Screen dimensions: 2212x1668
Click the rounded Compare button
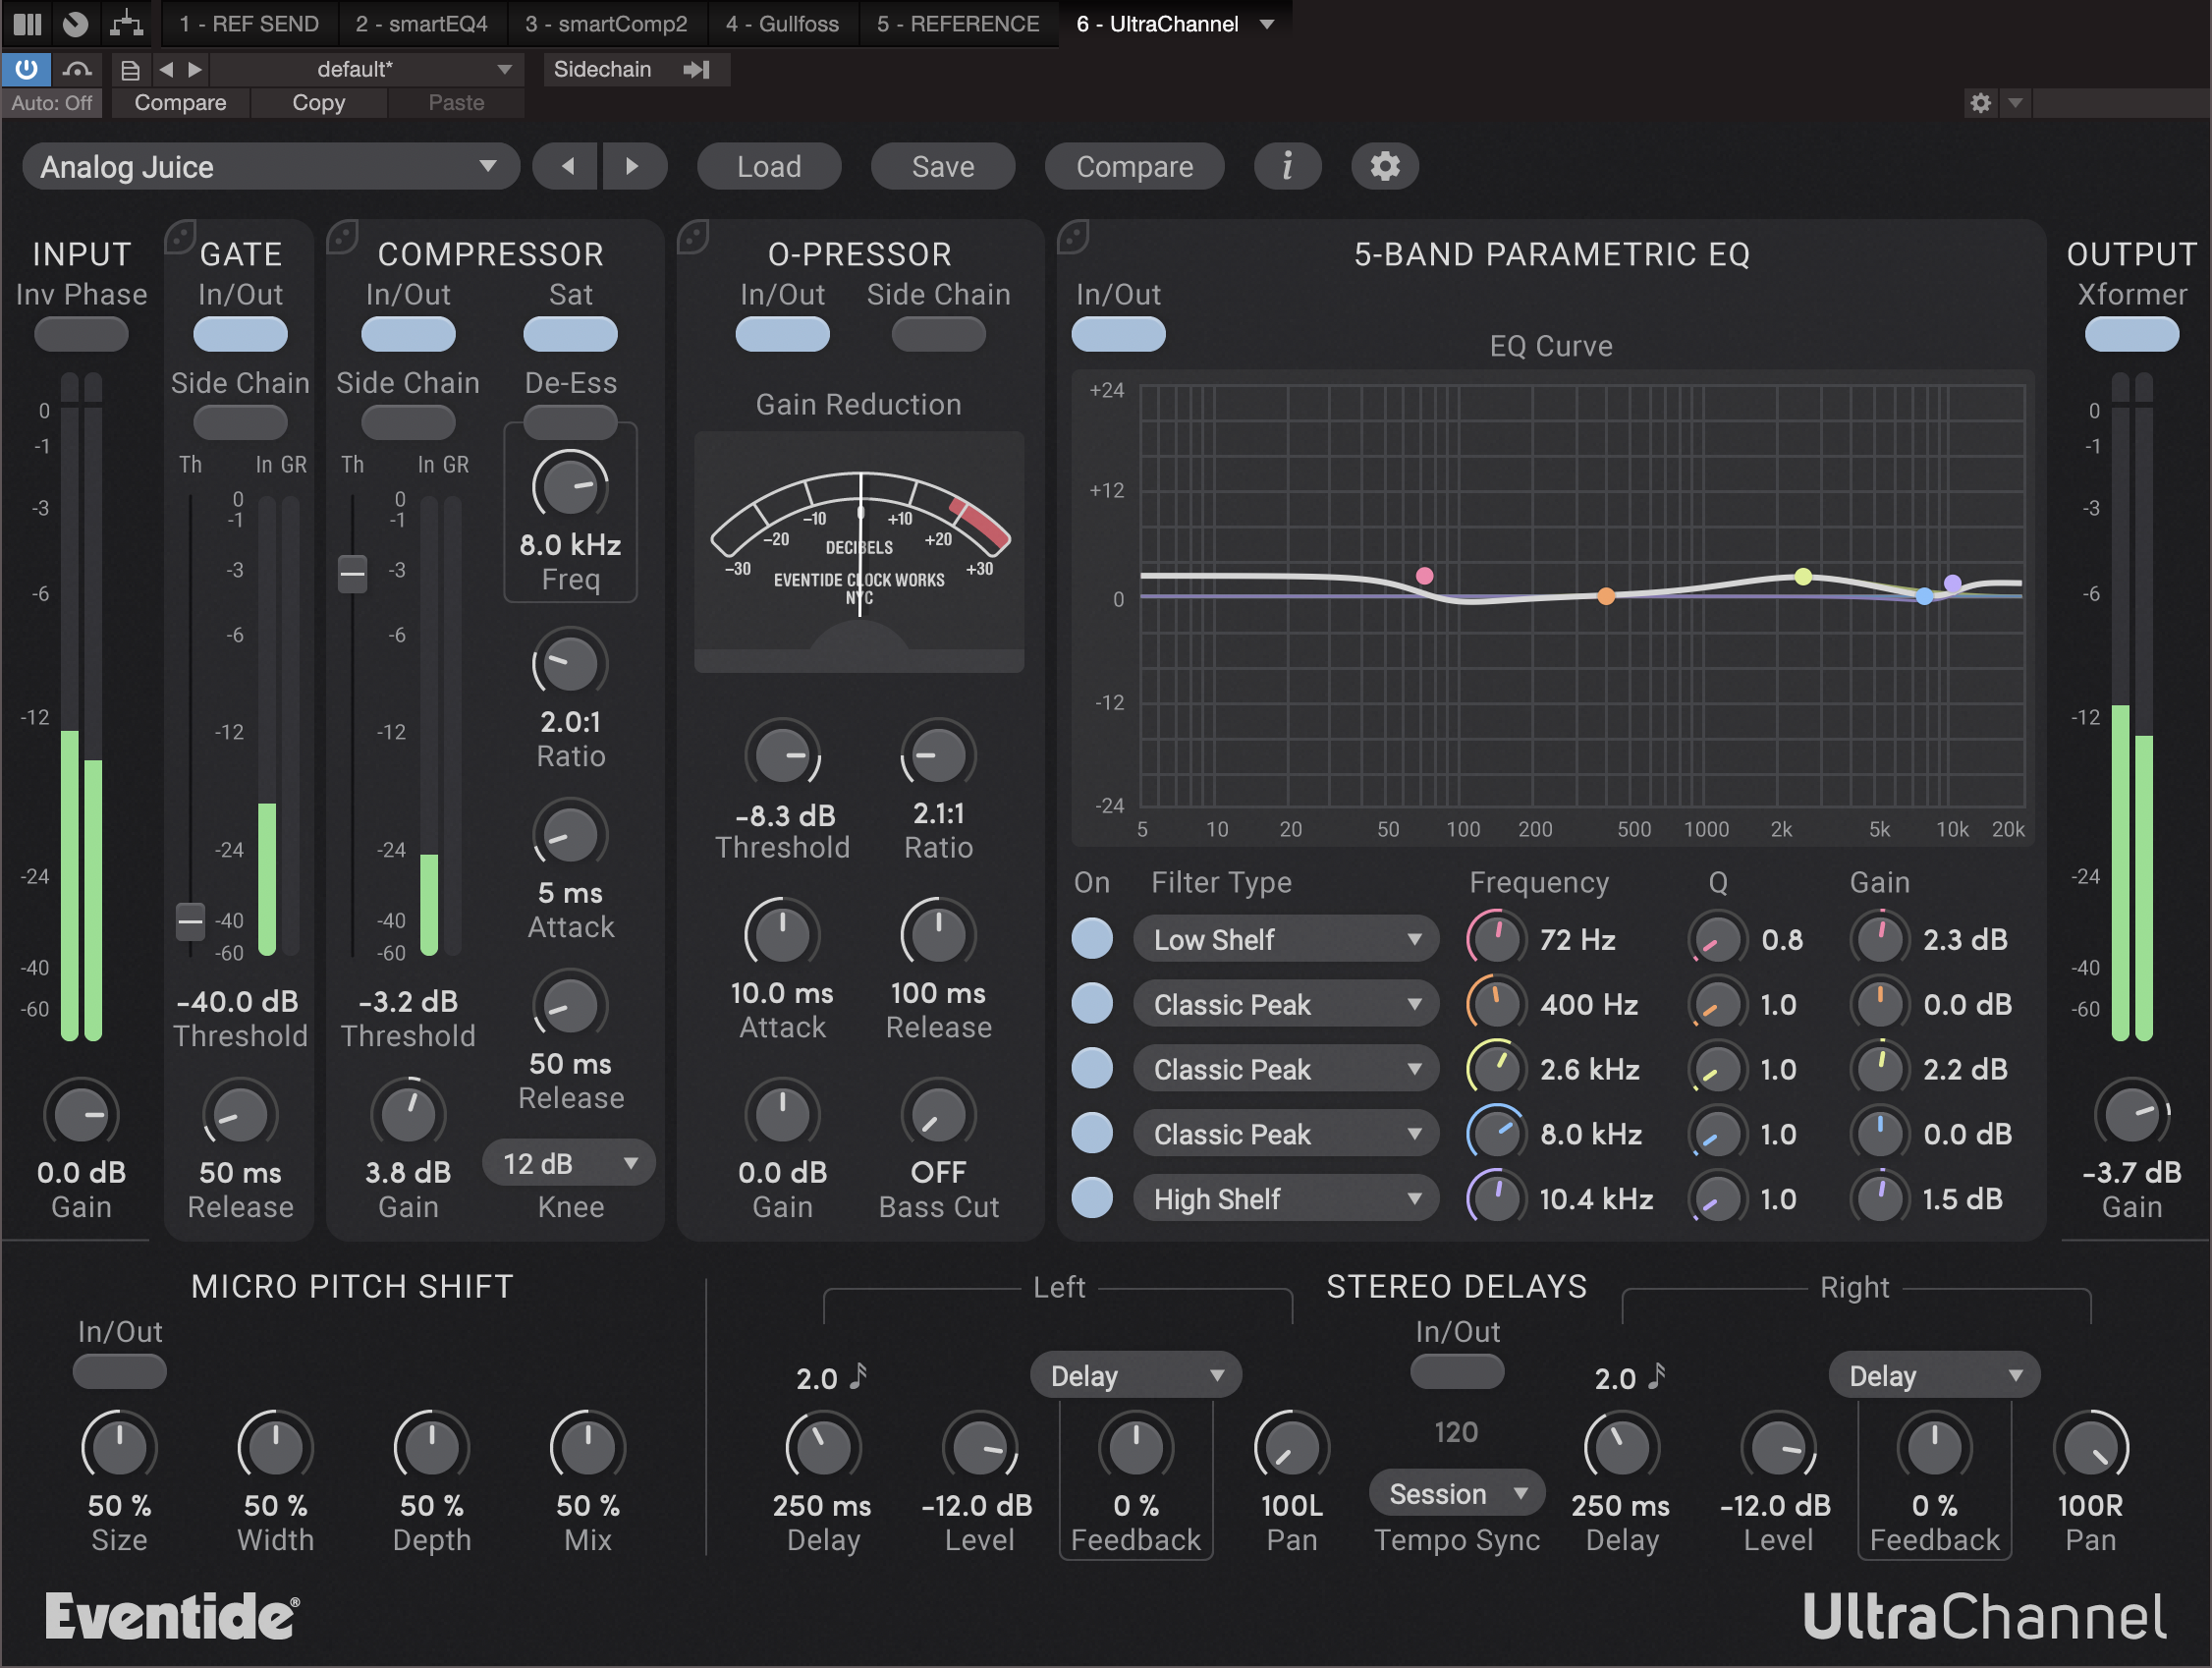point(1134,166)
